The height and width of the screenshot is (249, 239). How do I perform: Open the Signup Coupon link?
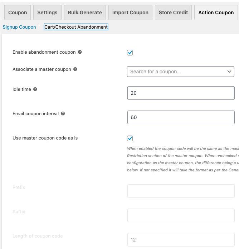(19, 27)
